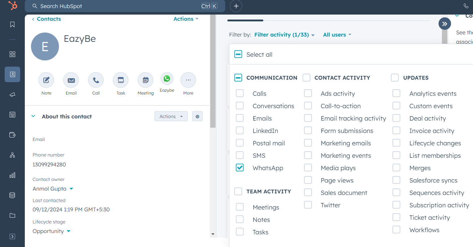The height and width of the screenshot is (247, 473).
Task: Open the Commerce wallet sidebar icon
Action: (12, 135)
